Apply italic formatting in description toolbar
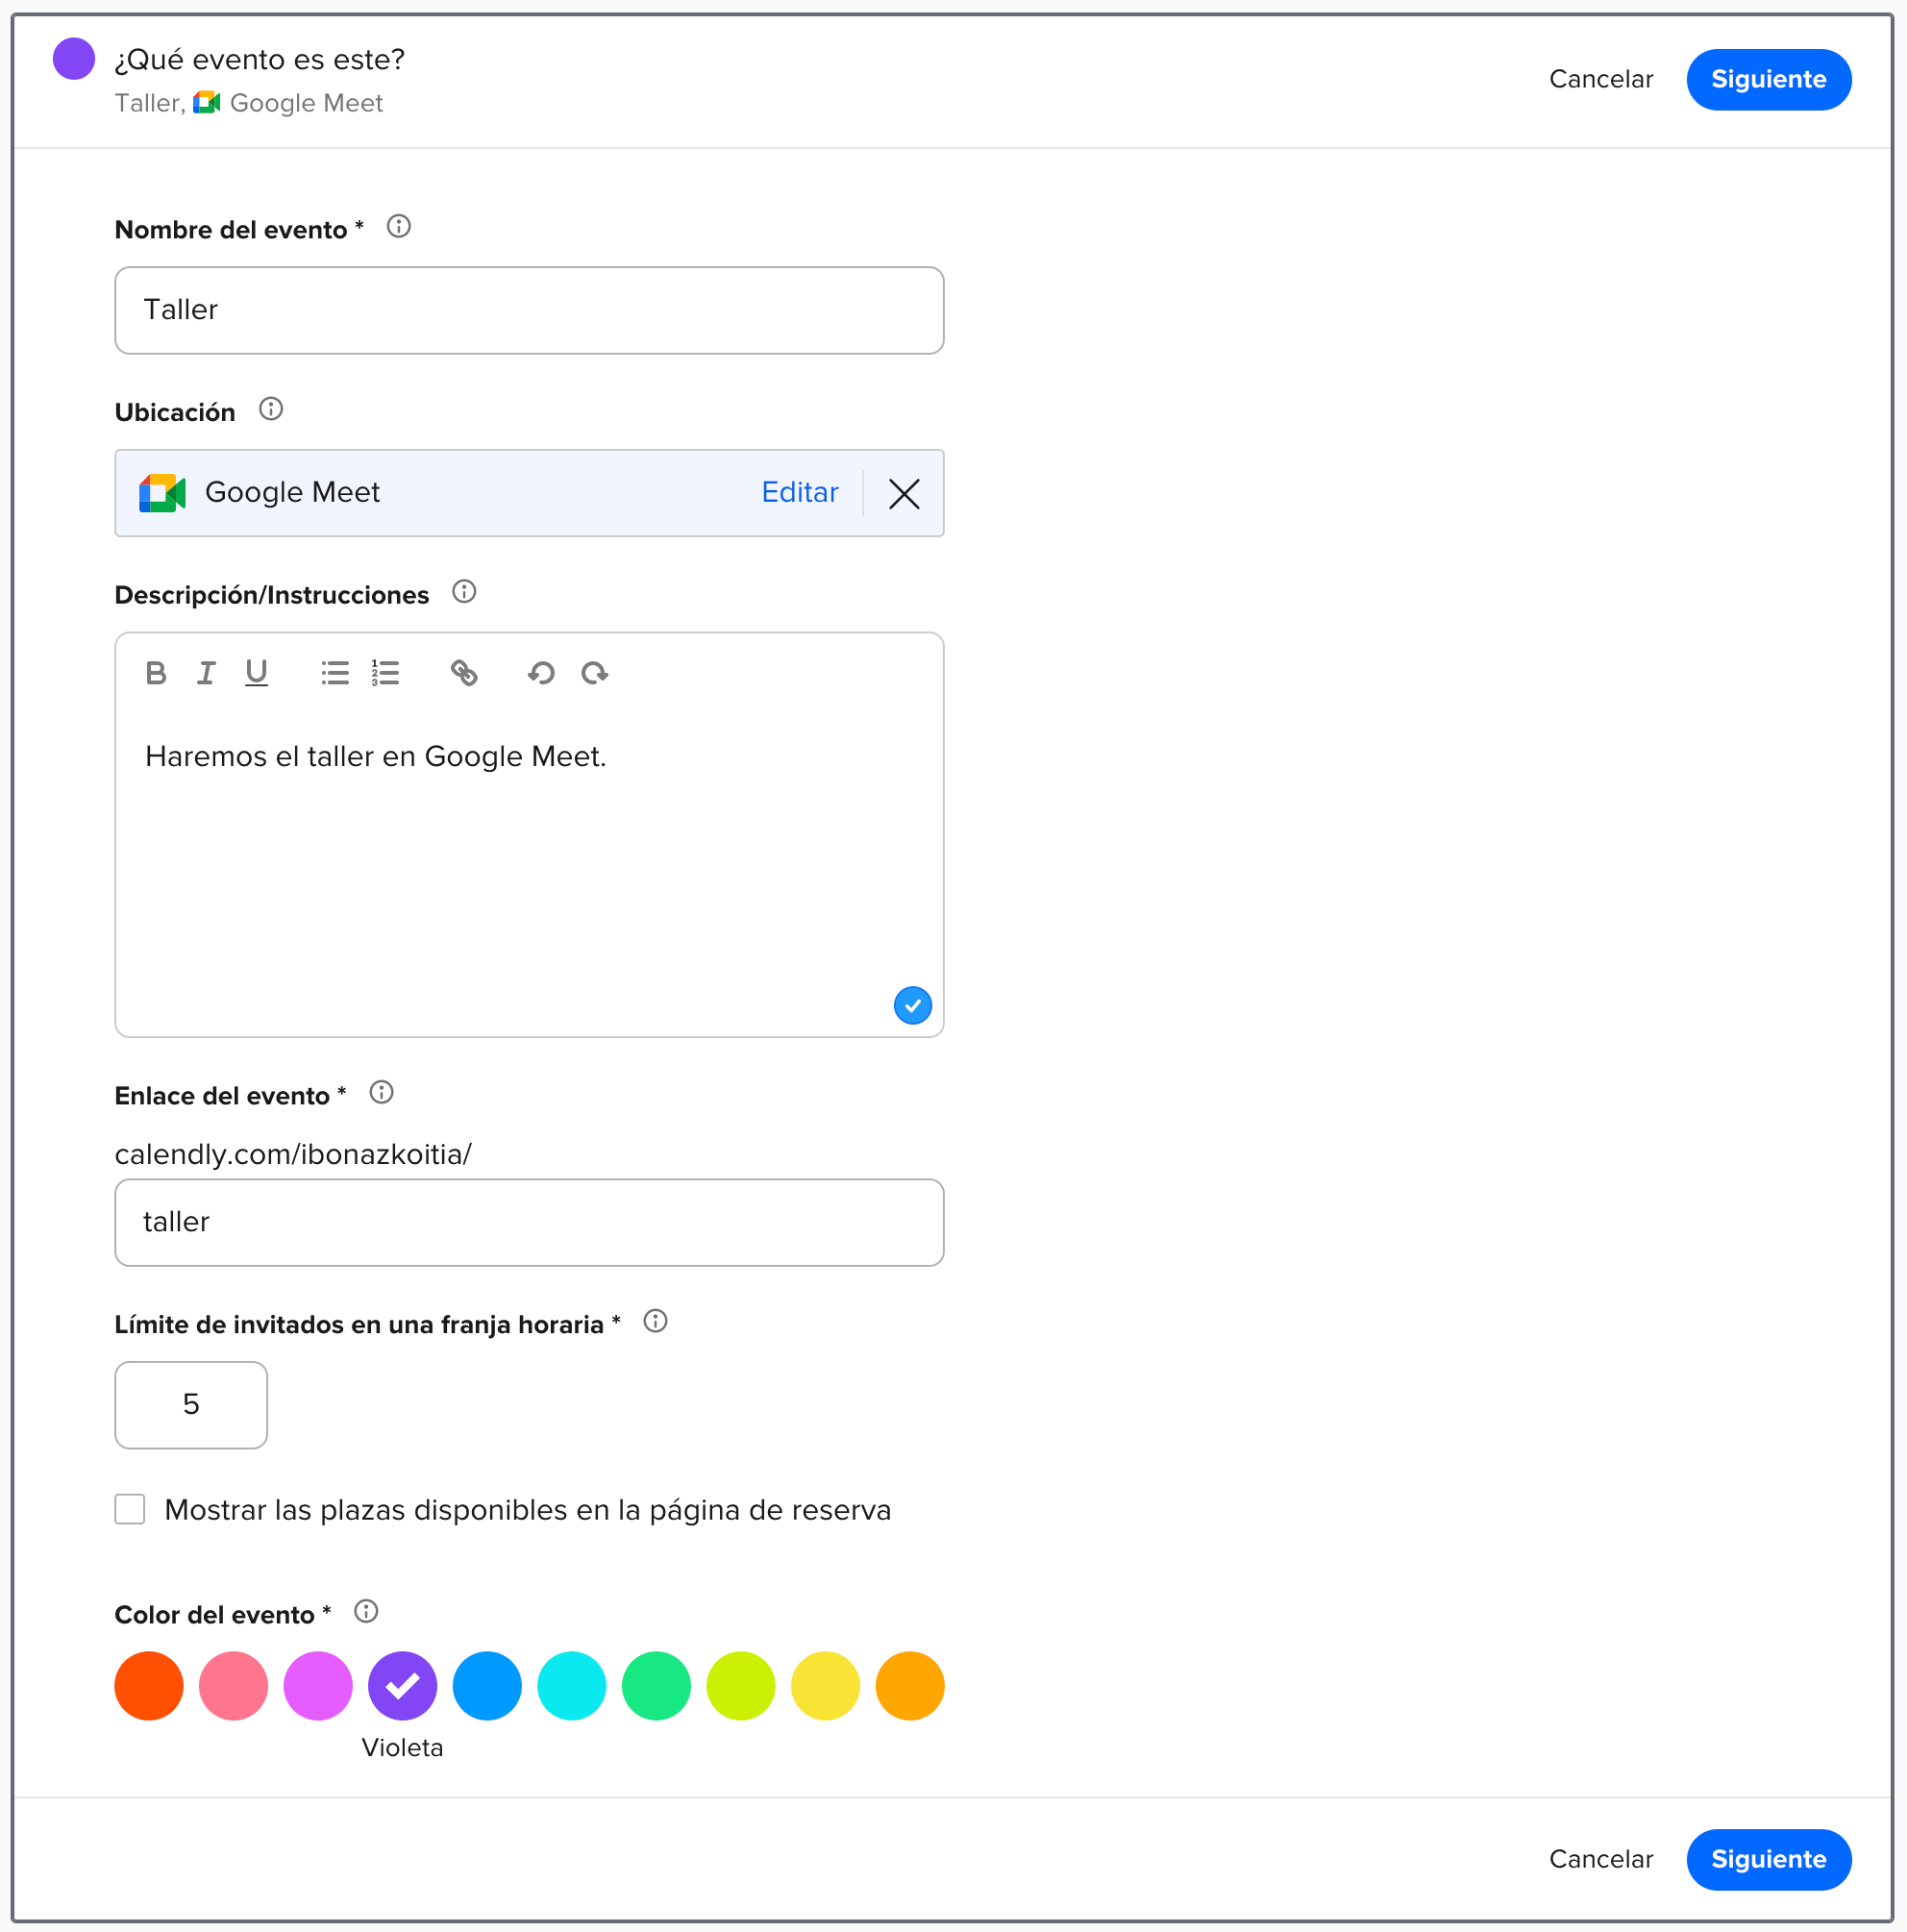The width and height of the screenshot is (1907, 1932). [x=206, y=673]
